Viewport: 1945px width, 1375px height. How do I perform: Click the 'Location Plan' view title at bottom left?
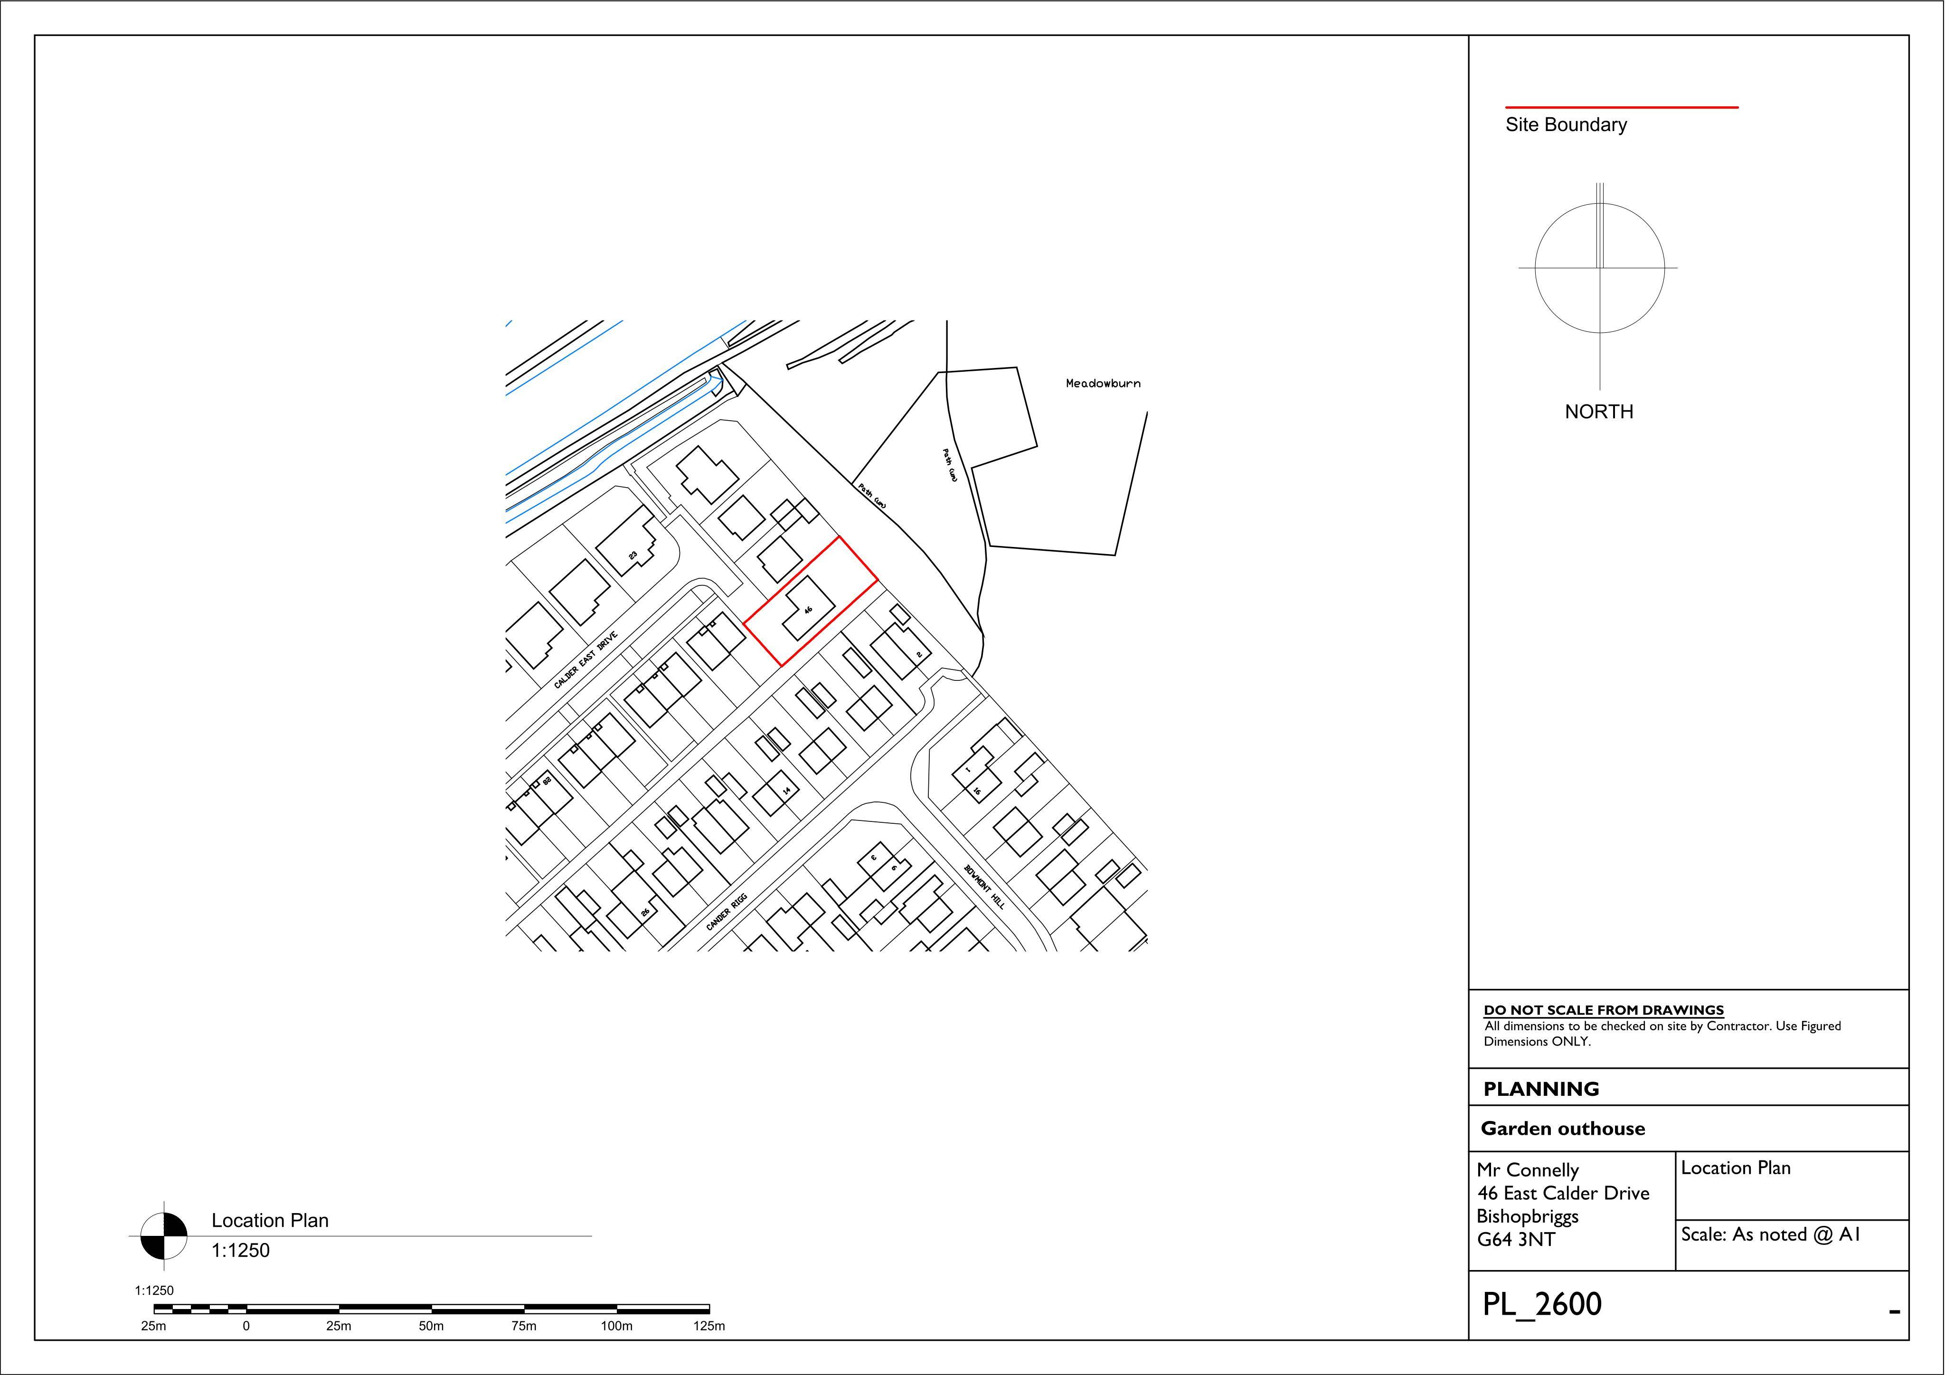tap(269, 1221)
